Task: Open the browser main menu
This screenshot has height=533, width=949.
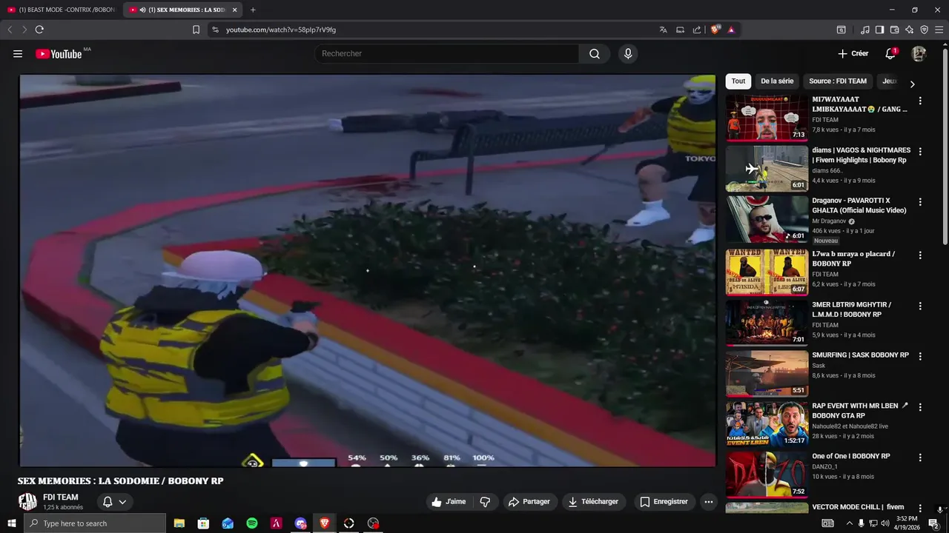Action: tap(939, 30)
